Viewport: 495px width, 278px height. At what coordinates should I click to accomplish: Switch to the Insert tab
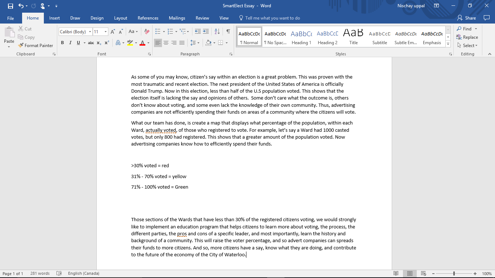pos(54,18)
